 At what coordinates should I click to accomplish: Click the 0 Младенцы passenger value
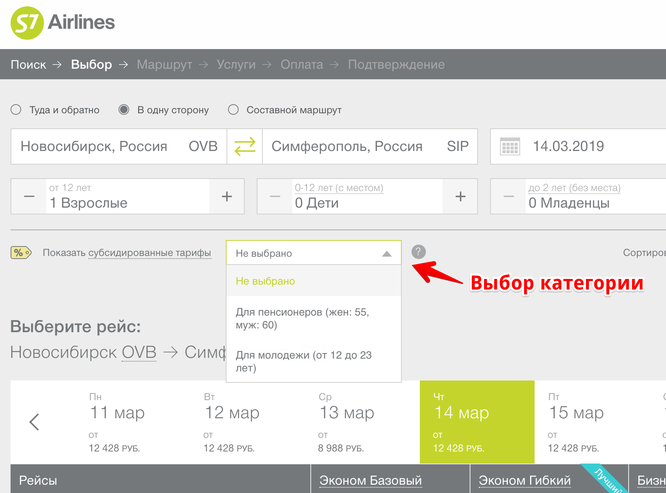[569, 203]
